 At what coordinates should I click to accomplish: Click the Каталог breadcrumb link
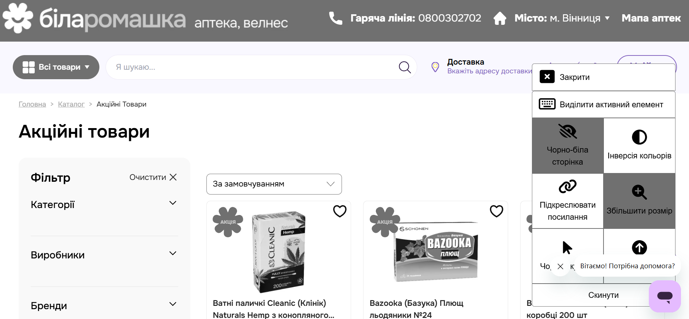coord(71,104)
